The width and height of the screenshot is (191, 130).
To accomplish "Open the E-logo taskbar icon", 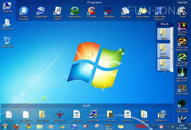I will (x=109, y=127).
